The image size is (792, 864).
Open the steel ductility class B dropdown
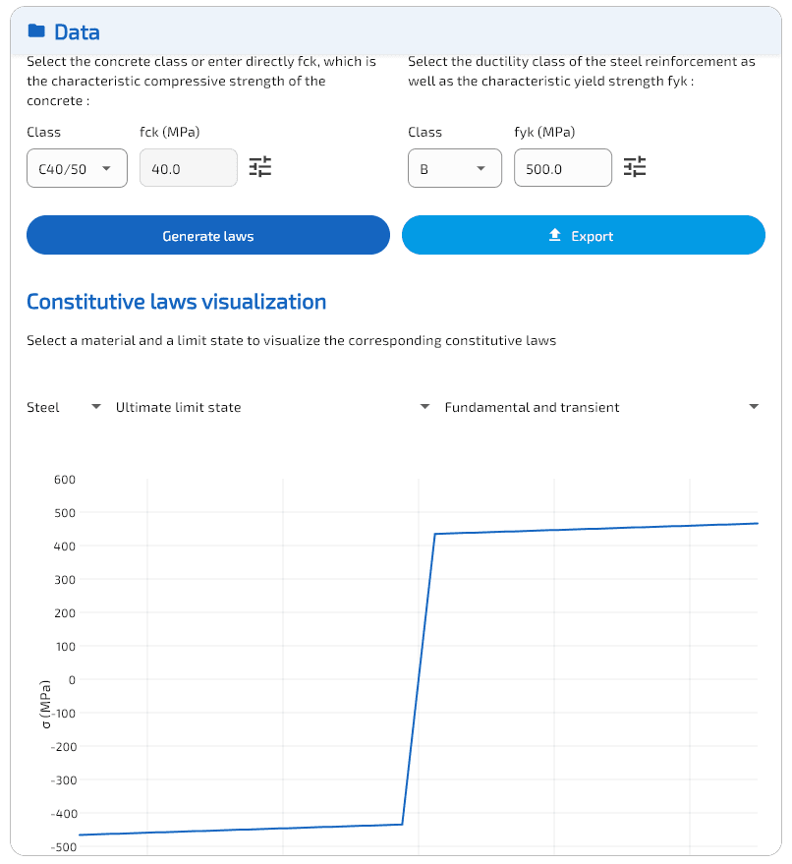(x=454, y=168)
